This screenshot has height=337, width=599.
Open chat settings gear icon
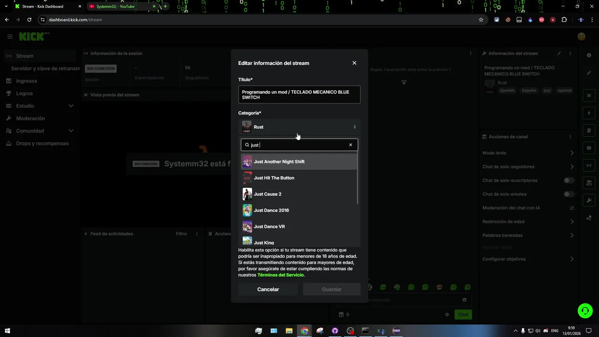point(447,315)
